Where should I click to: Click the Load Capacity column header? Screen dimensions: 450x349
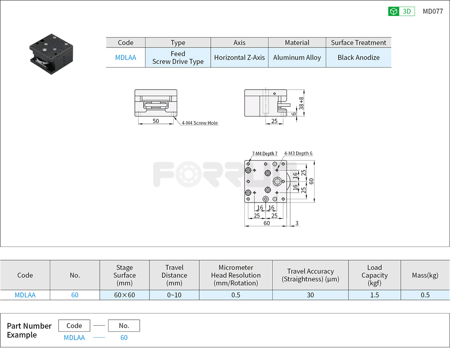coord(374,275)
